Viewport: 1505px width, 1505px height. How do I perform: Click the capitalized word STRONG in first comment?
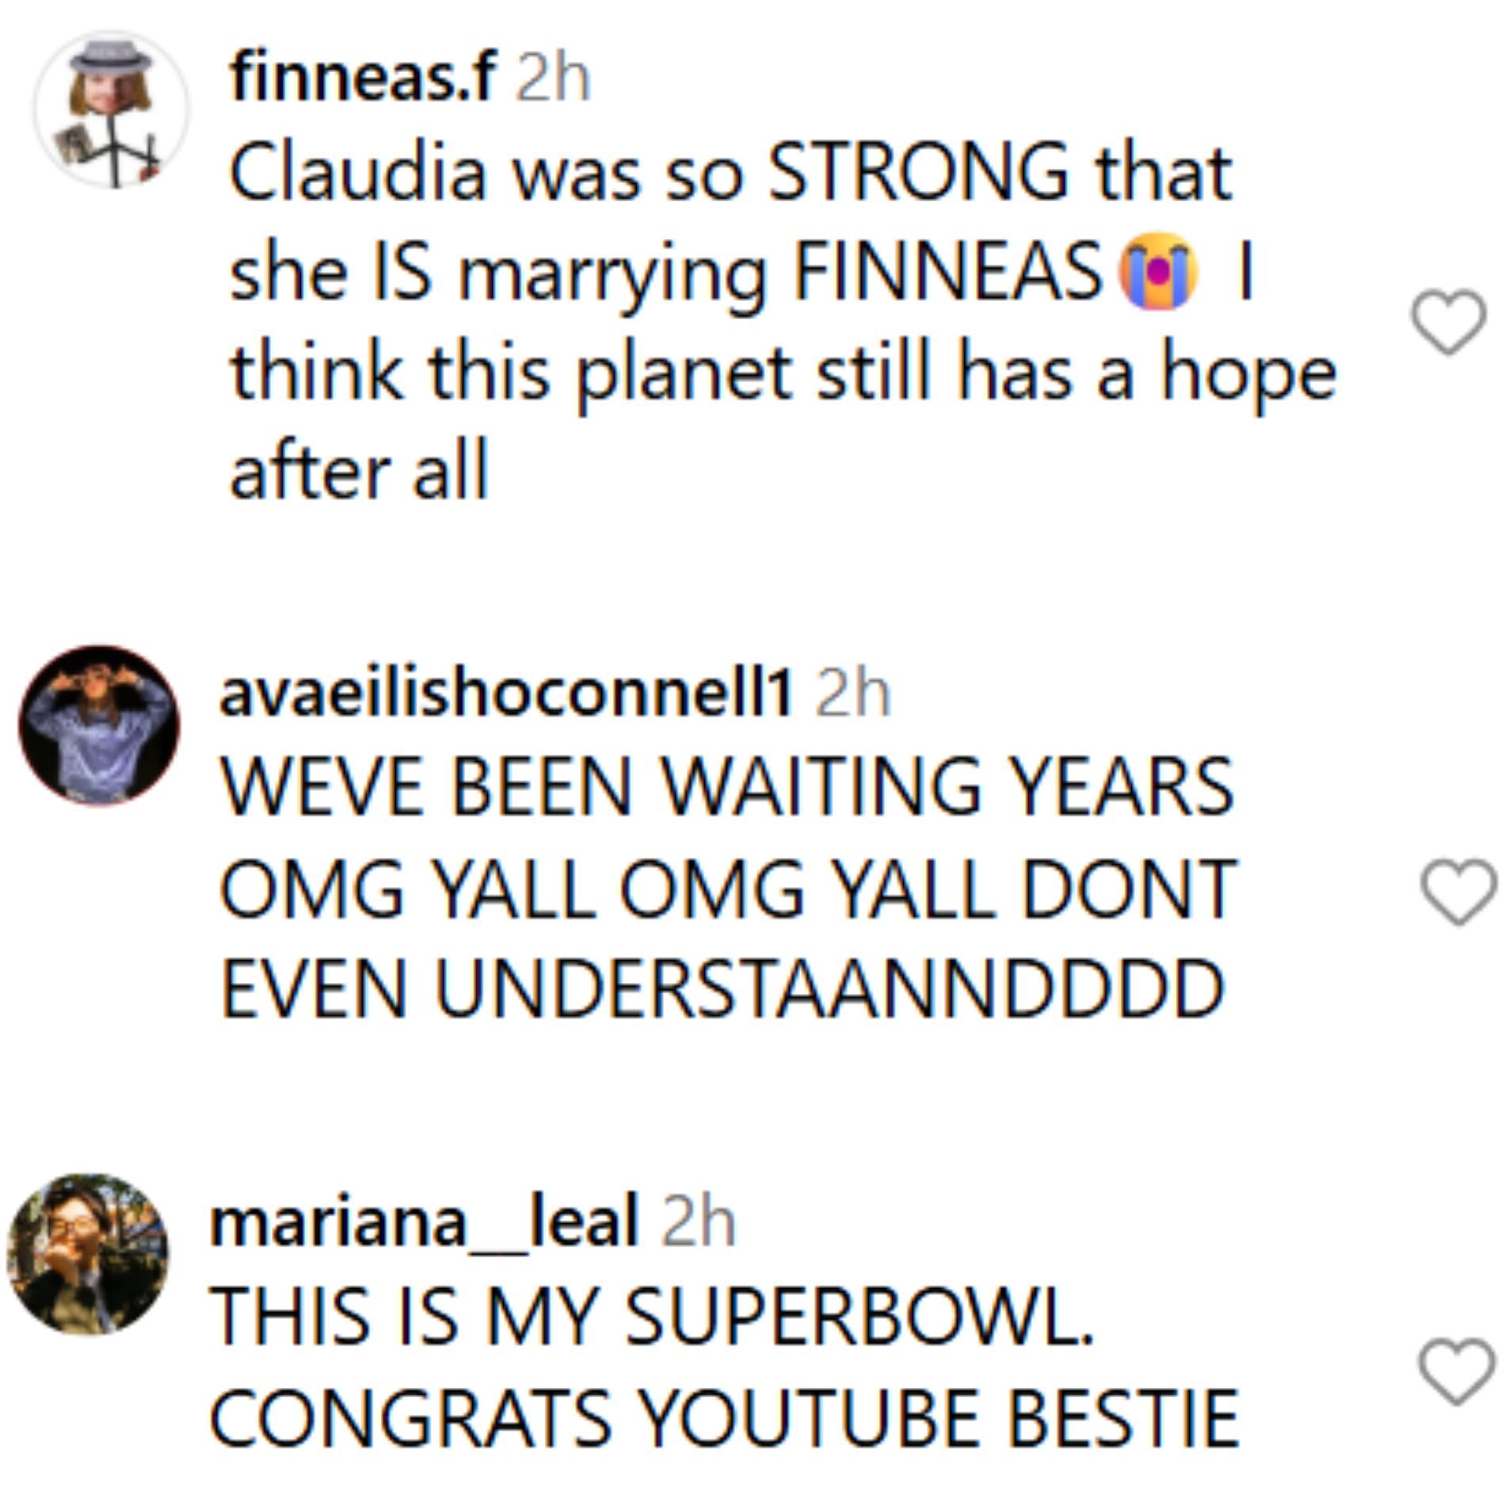click(917, 174)
